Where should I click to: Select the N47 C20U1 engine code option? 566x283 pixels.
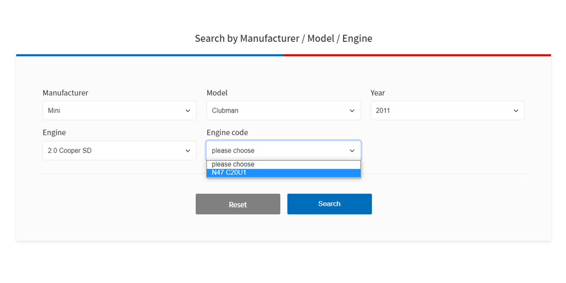pyautogui.click(x=284, y=173)
